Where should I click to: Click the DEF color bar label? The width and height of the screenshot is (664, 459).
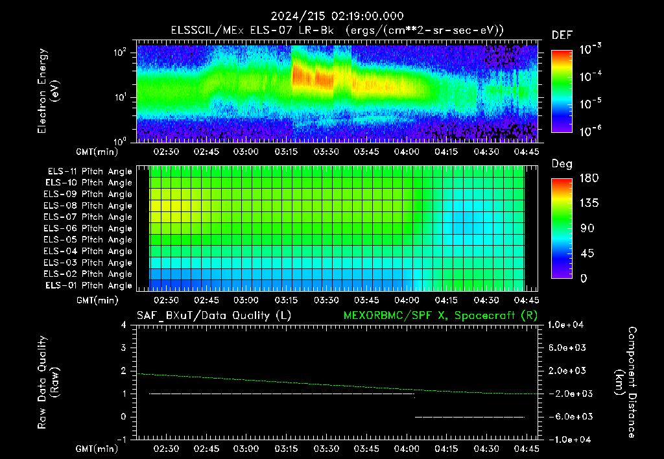[562, 36]
